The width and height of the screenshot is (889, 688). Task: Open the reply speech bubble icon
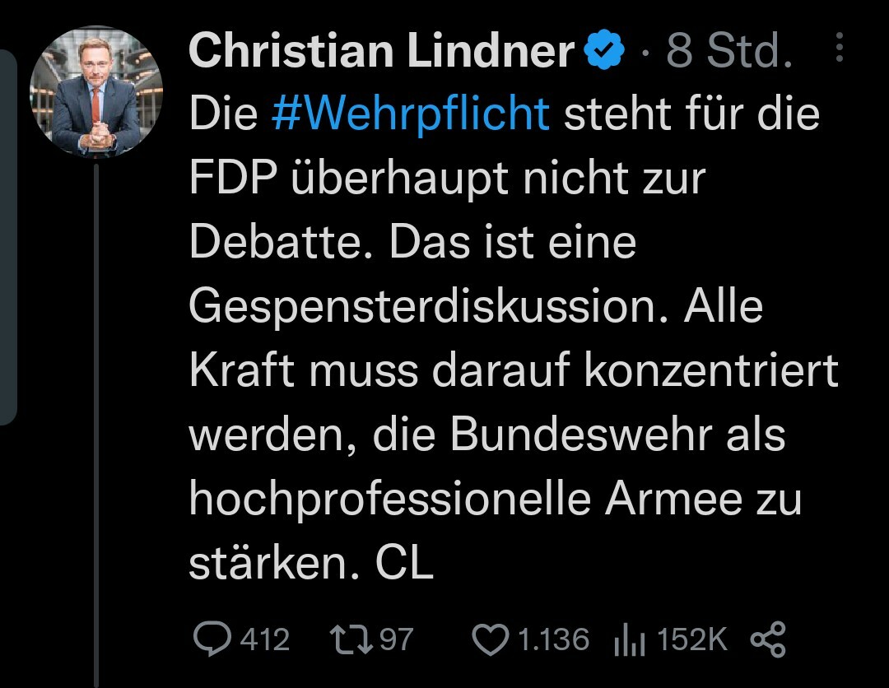pyautogui.click(x=212, y=639)
